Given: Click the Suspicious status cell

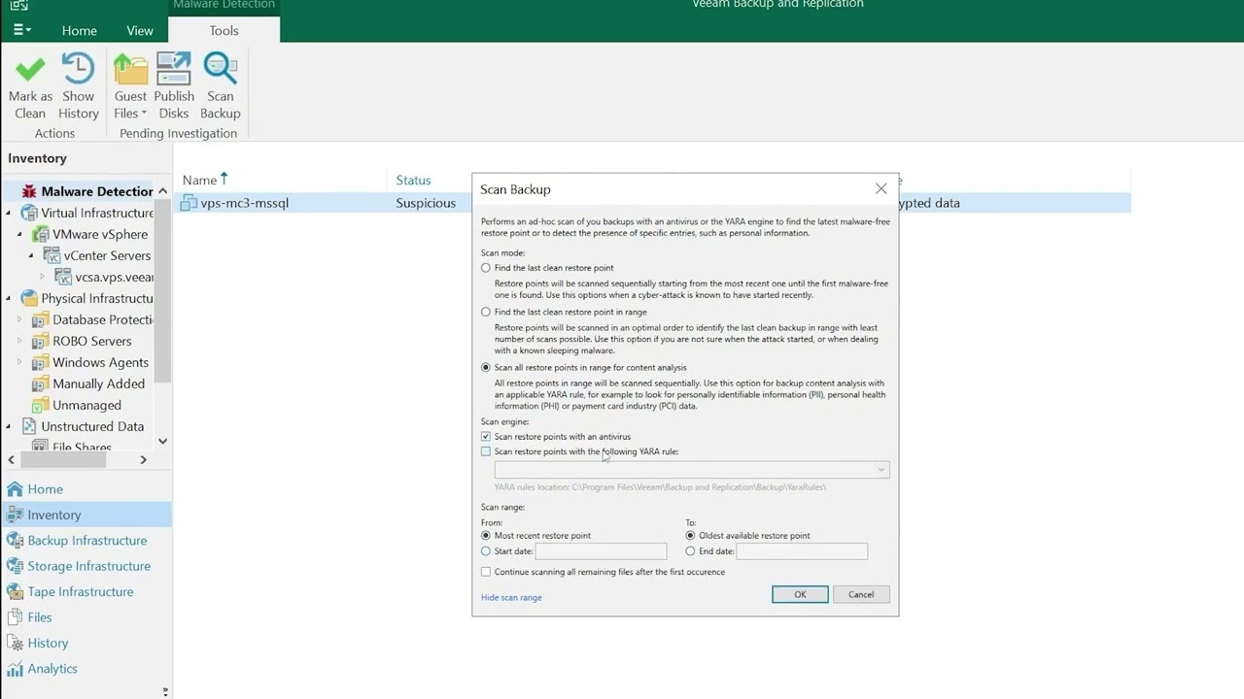Looking at the screenshot, I should 426,203.
